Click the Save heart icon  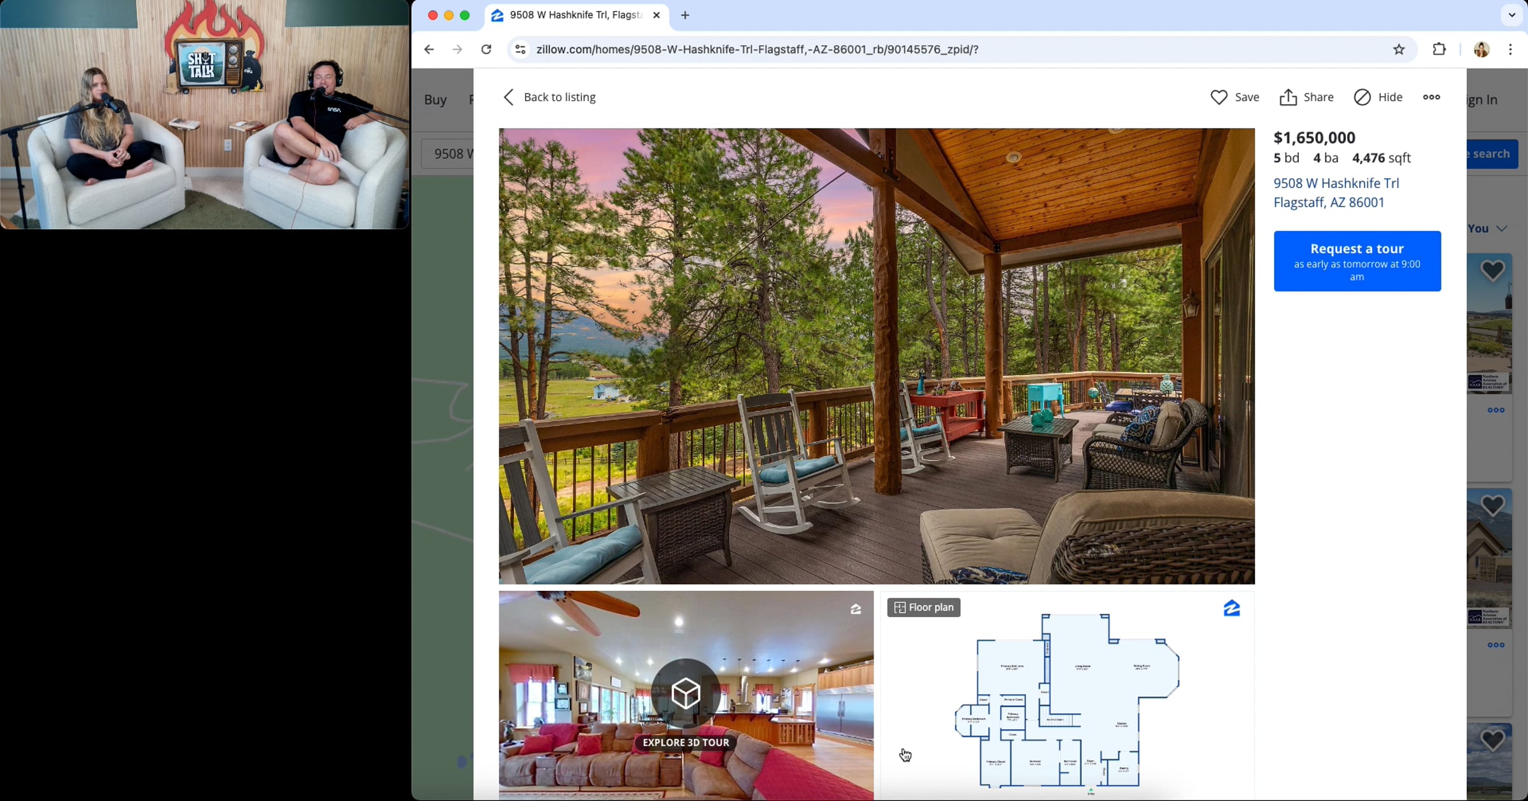tap(1219, 97)
